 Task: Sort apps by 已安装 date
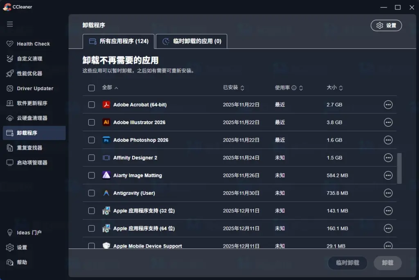tap(233, 88)
